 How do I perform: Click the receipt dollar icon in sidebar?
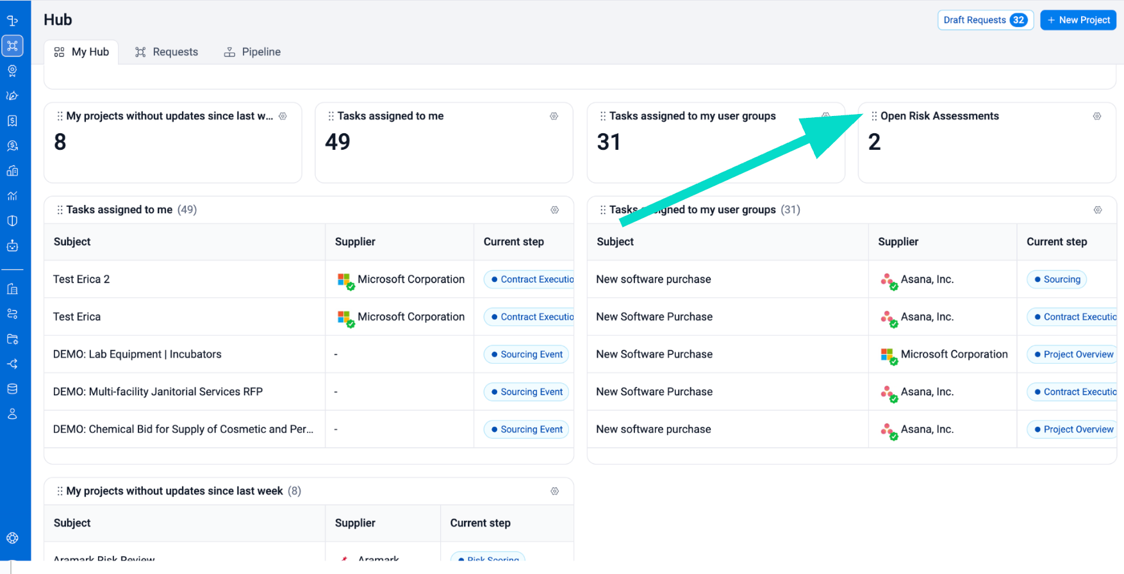click(x=12, y=120)
